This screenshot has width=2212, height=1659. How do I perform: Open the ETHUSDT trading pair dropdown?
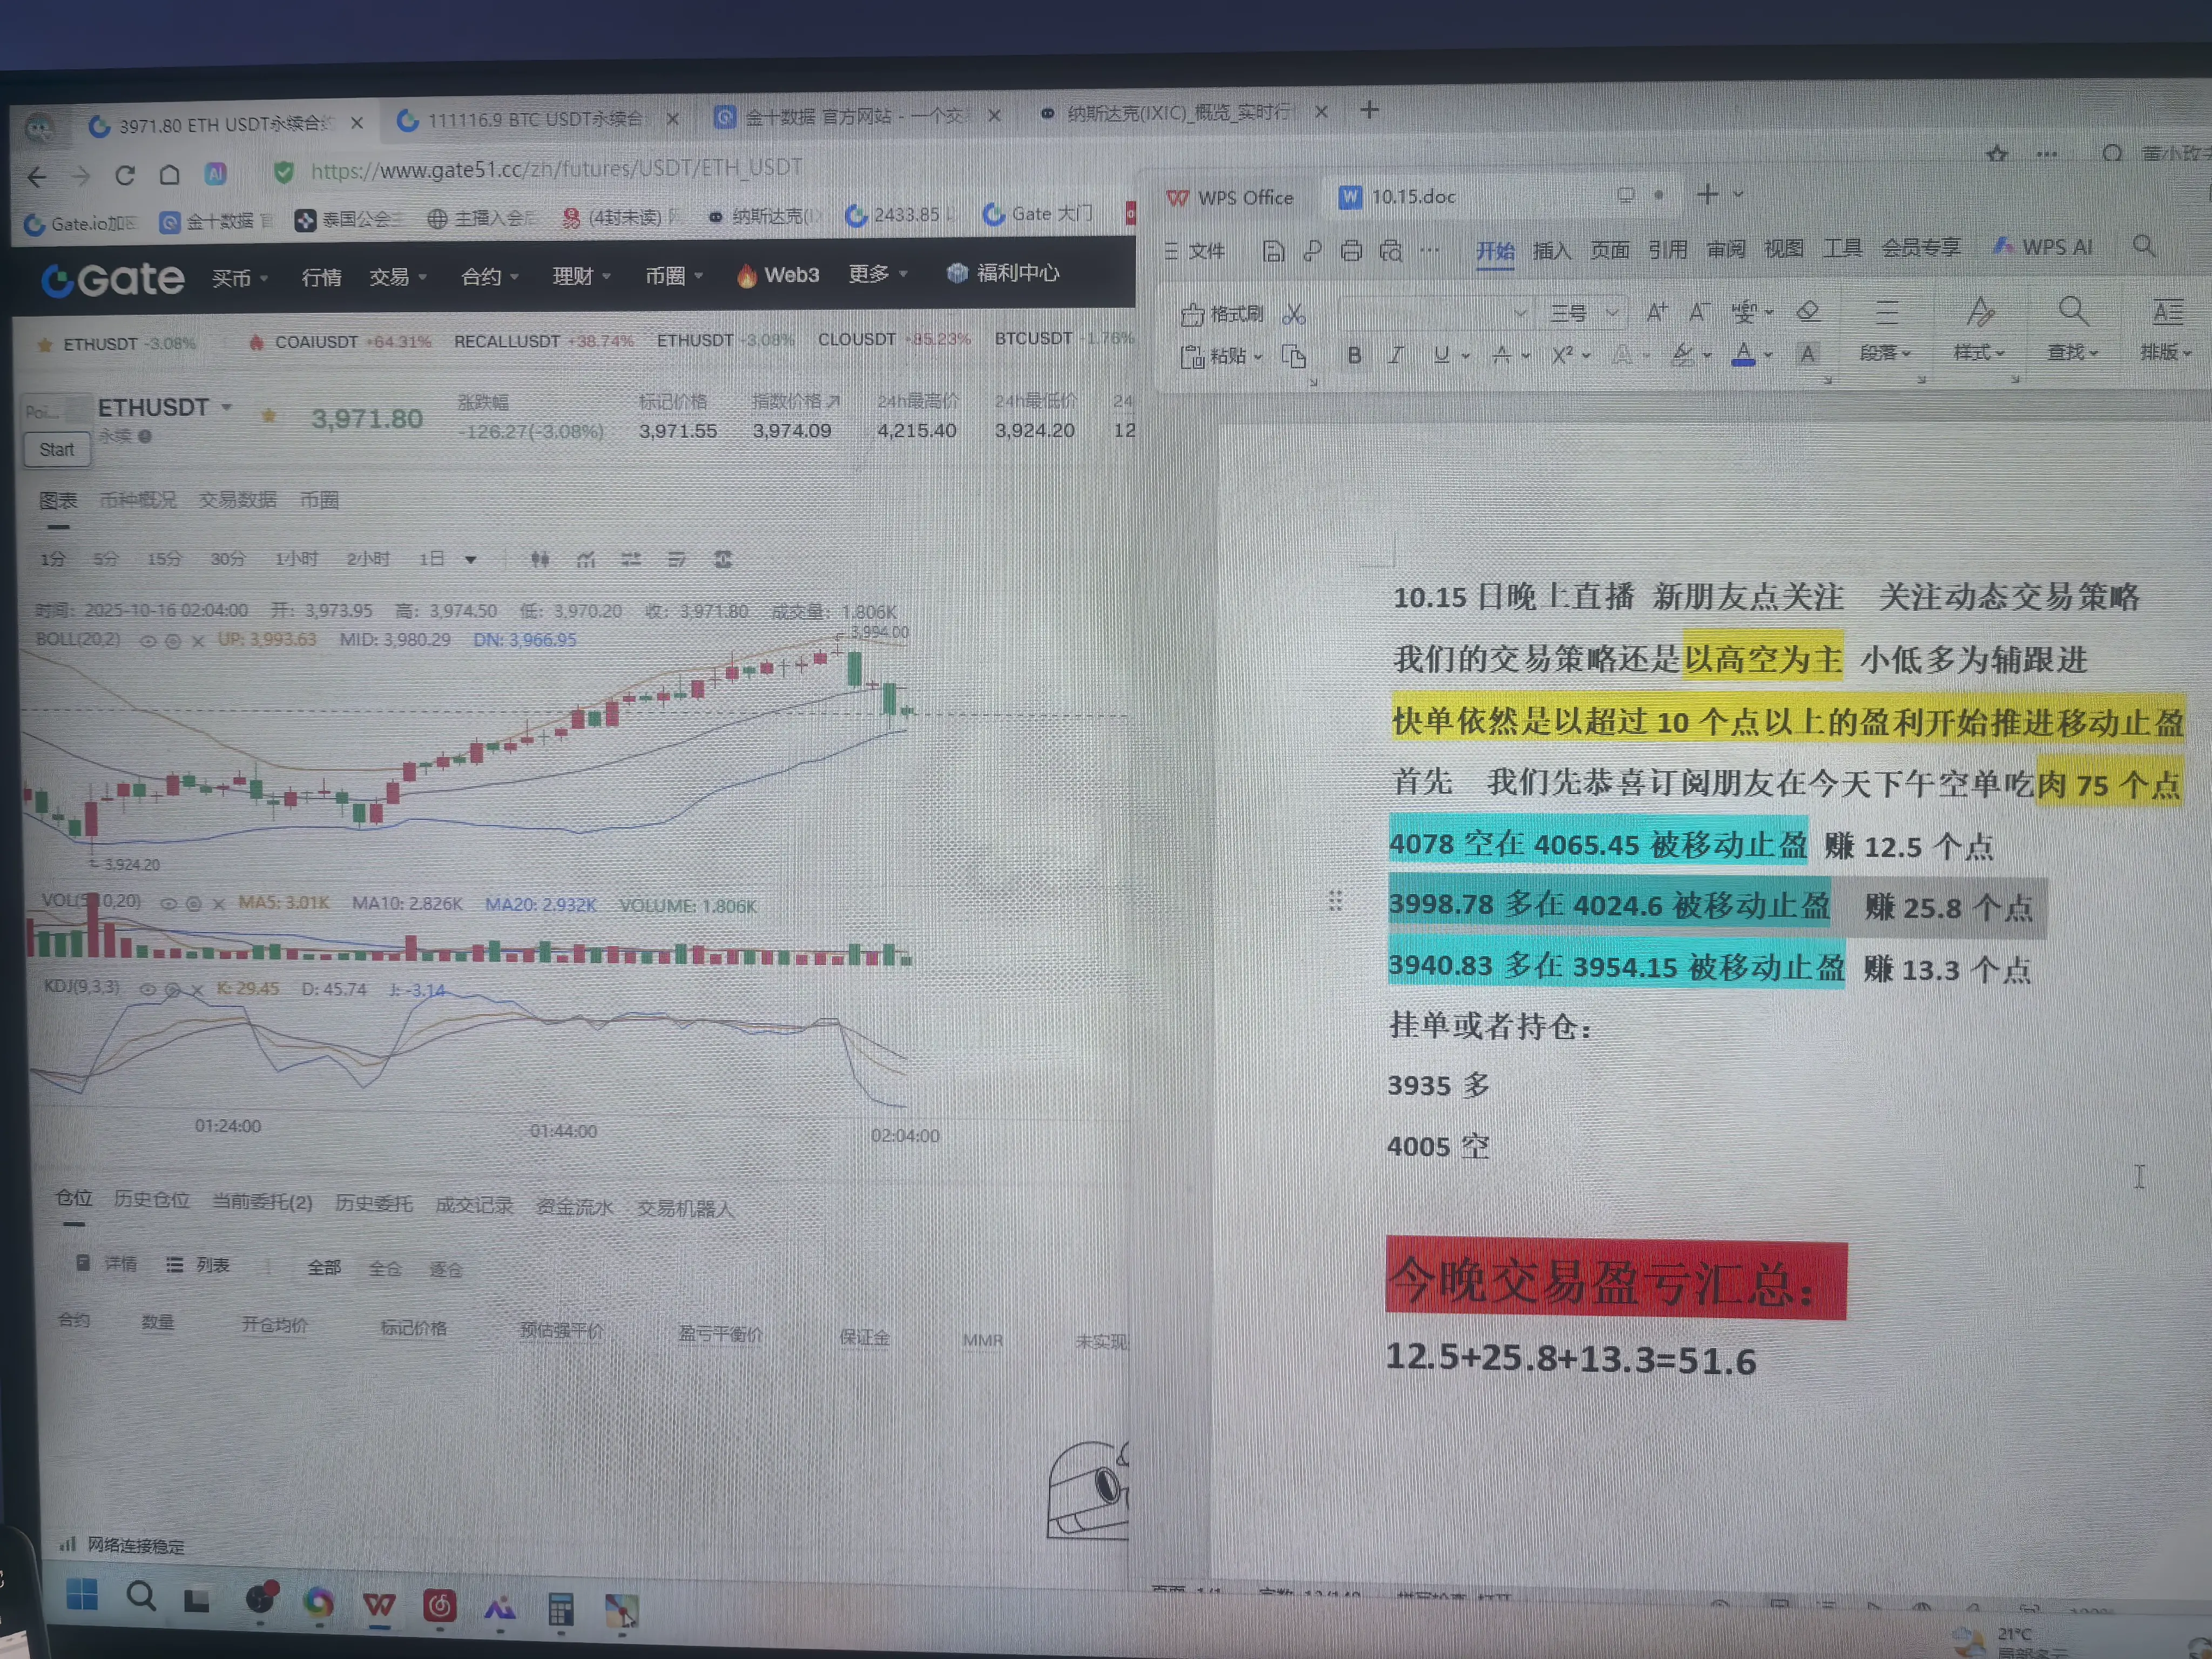tap(227, 407)
